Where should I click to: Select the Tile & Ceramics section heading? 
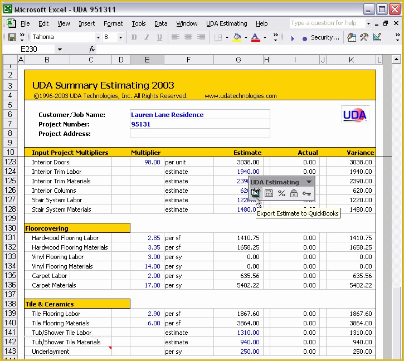pos(77,304)
